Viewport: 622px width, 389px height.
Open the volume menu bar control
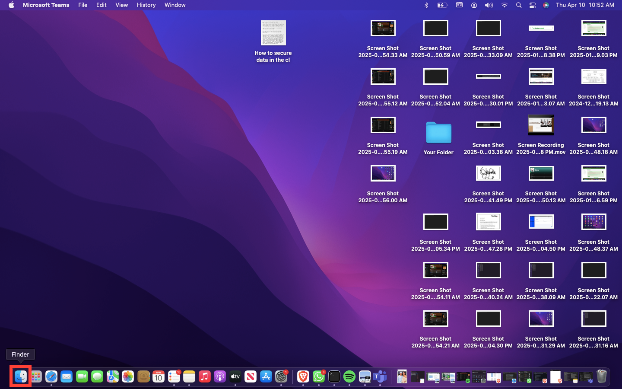coord(489,5)
